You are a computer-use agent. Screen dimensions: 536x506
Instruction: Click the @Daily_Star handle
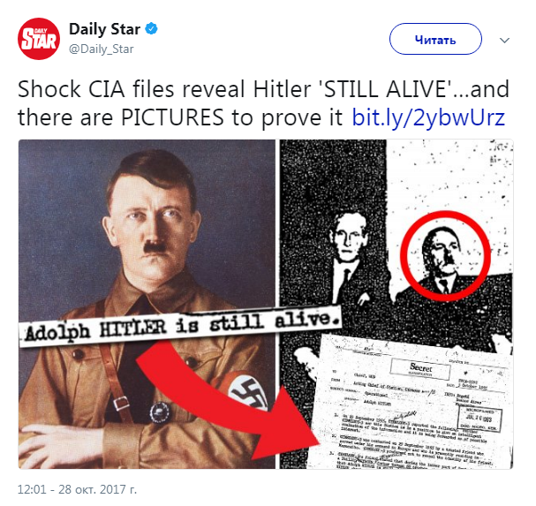[x=102, y=49]
